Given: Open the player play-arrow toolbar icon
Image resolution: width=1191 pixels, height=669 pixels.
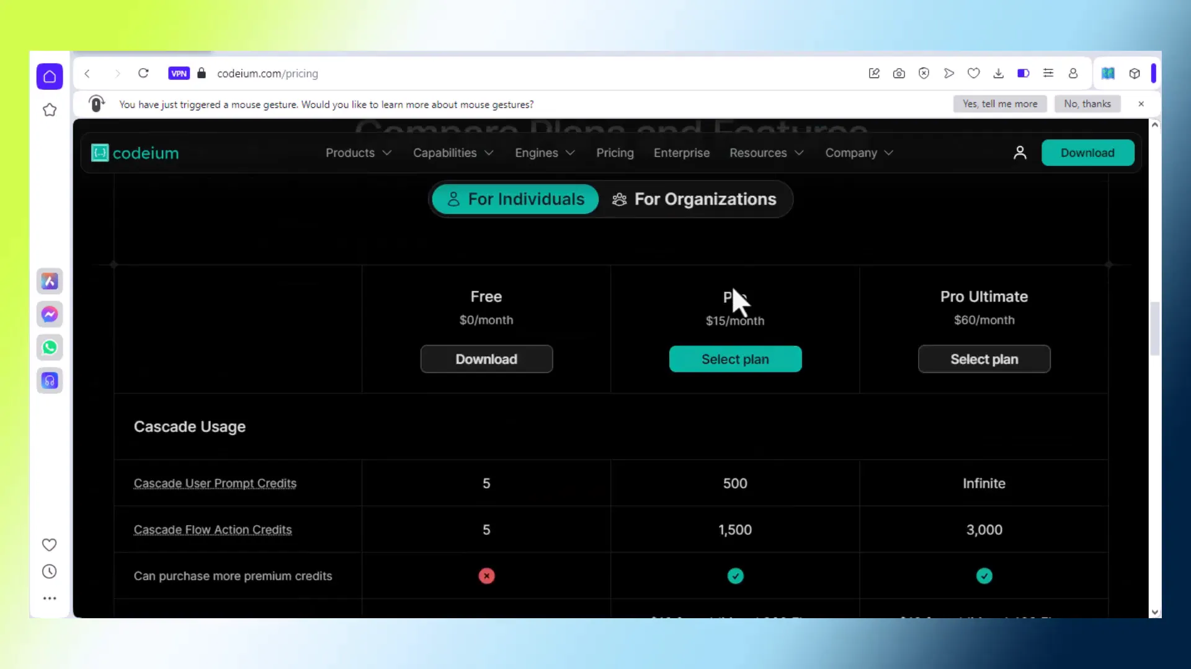Looking at the screenshot, I should (x=949, y=73).
